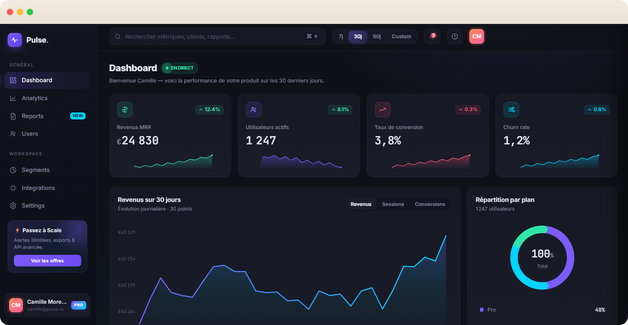Image resolution: width=628 pixels, height=325 pixels.
Task: Go to Users in the sidebar
Action: click(x=47, y=134)
